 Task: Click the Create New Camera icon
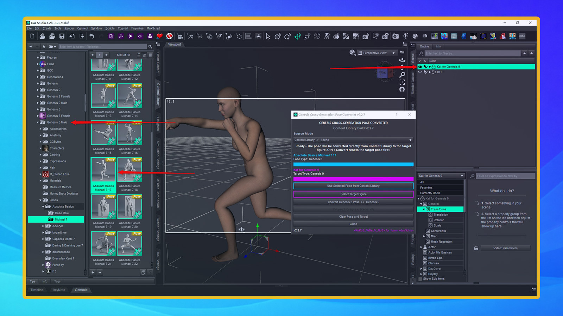(180, 36)
